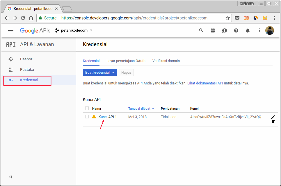Switch to Verifikasi domain tab

click(166, 61)
